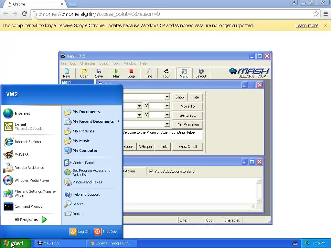331x248 pixels.
Task: Expand My Recent Documents submenu
Action: click(x=92, y=121)
